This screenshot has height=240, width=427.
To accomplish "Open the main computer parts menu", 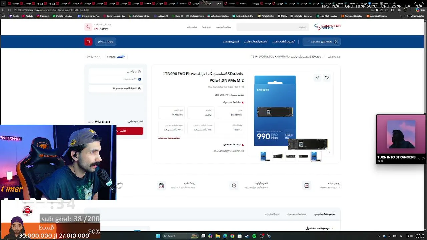I will click(x=284, y=42).
